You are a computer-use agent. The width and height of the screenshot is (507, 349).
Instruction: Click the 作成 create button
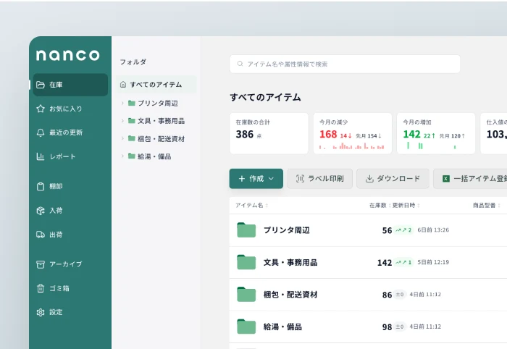pyautogui.click(x=256, y=179)
